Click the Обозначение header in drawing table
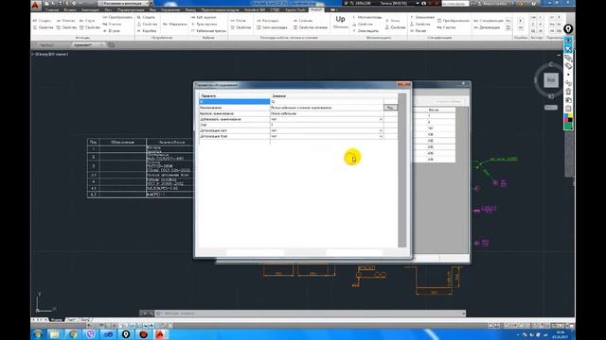 122,143
